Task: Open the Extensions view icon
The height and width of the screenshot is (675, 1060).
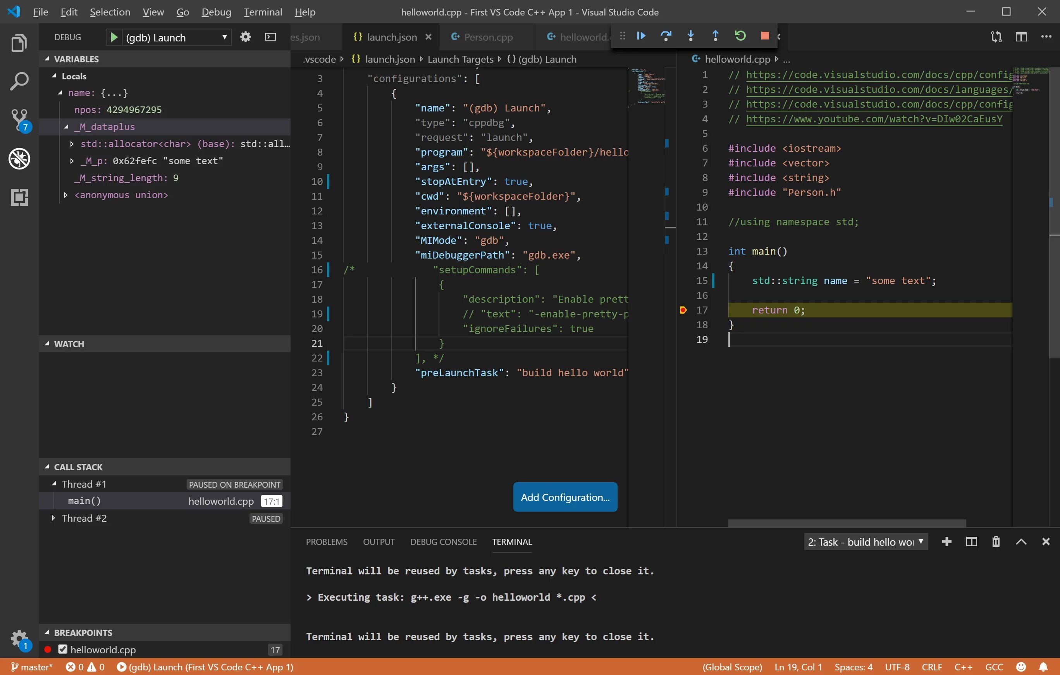Action: (19, 197)
